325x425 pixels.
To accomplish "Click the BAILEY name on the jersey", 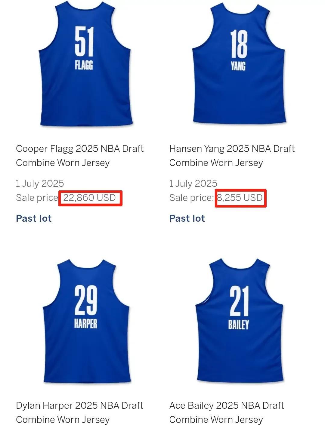I will click(x=239, y=325).
